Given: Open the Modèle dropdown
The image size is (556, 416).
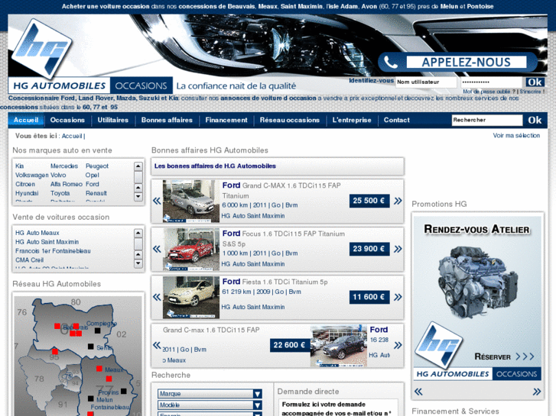Looking at the screenshot, I should [x=210, y=405].
